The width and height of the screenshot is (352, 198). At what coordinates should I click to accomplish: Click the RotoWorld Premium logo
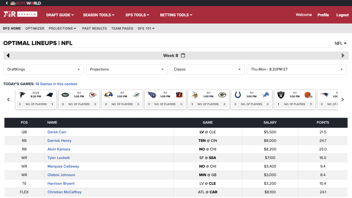(x=20, y=14)
